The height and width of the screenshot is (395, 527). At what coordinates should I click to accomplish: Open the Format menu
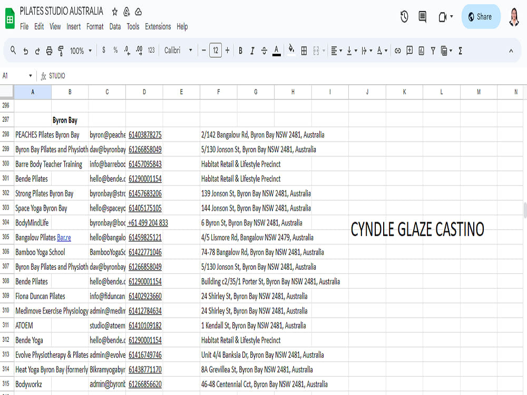tap(95, 26)
